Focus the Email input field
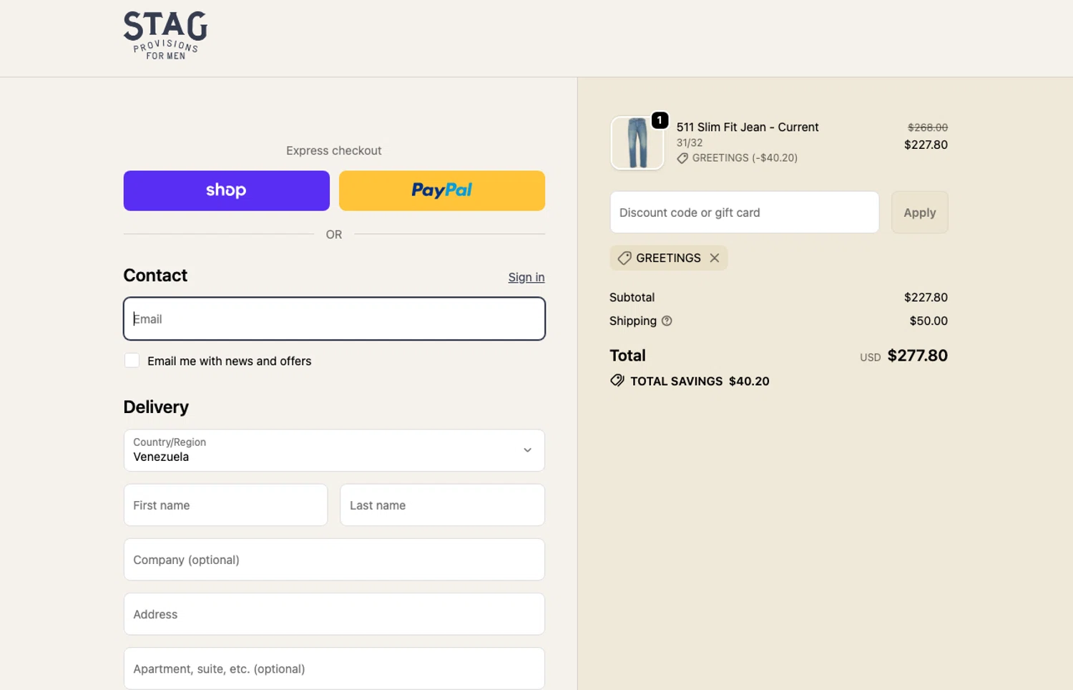The width and height of the screenshot is (1073, 690). click(x=334, y=319)
